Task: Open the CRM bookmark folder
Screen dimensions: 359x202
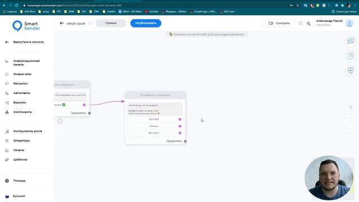Action: coord(94,11)
